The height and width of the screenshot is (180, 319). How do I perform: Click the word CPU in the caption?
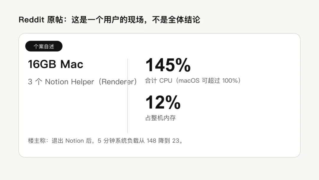[x=166, y=81]
